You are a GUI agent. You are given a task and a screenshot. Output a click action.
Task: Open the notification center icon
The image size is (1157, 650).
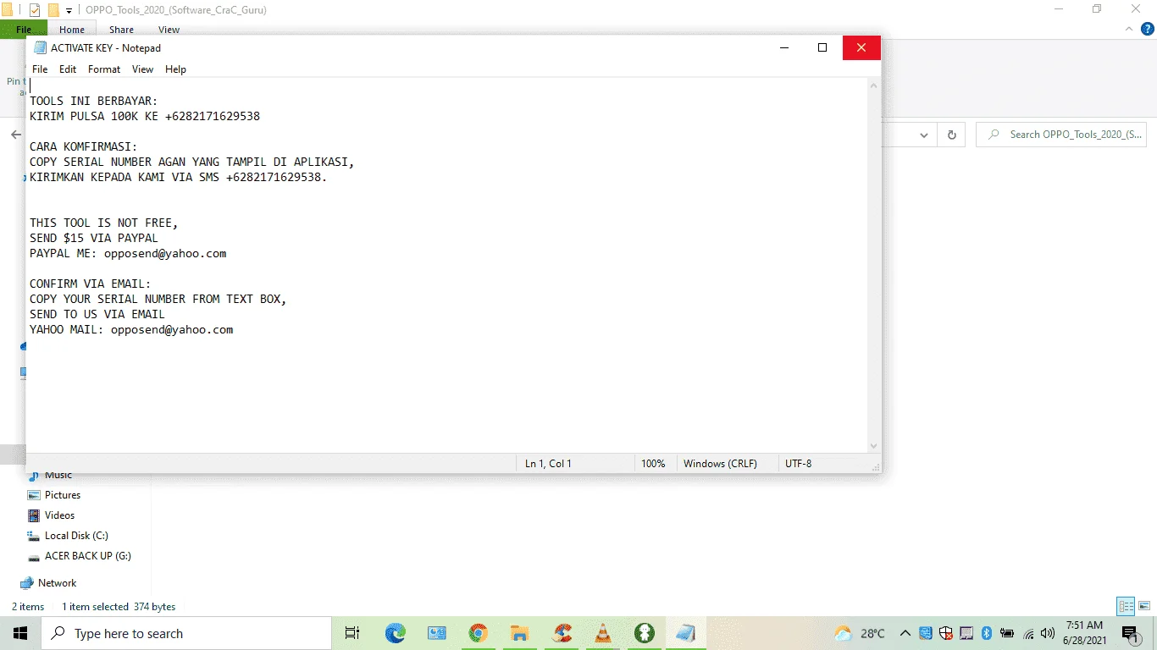1129,633
